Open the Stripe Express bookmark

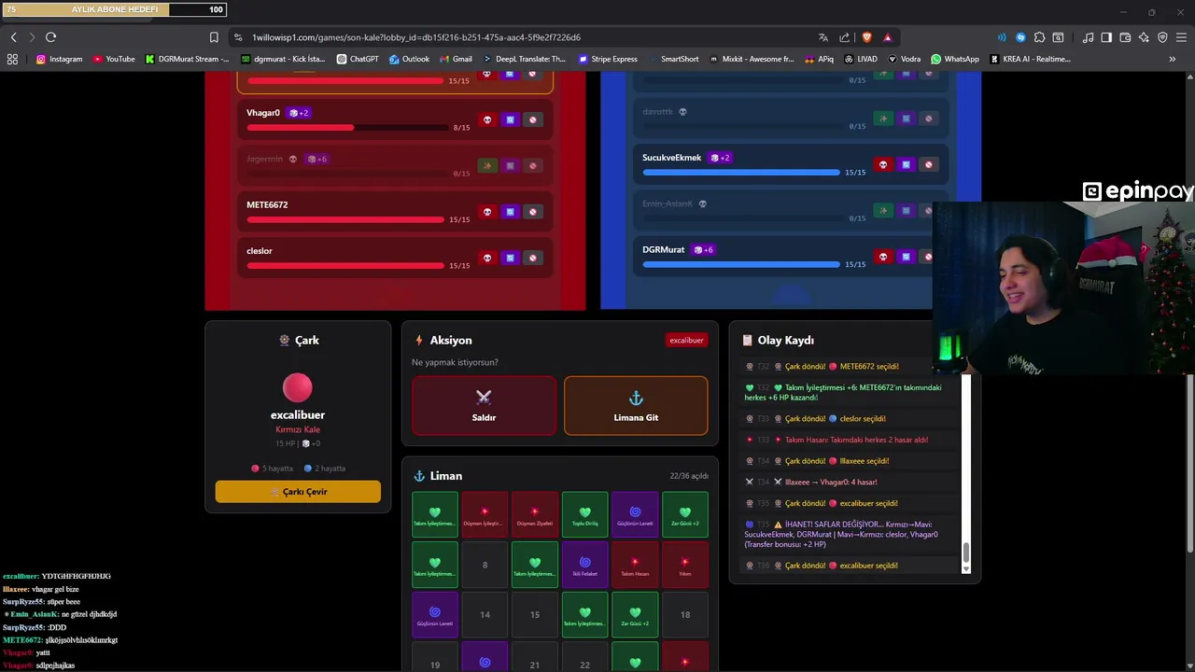[x=608, y=59]
